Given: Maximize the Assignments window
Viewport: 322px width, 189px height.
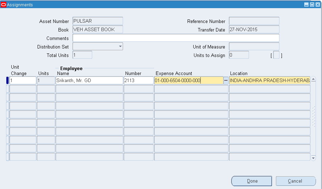Looking at the screenshot, I should coord(312,5).
